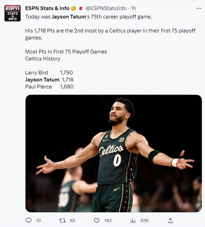
Task: Click the red ESPN affiliate badge
Action: click(x=81, y=9)
